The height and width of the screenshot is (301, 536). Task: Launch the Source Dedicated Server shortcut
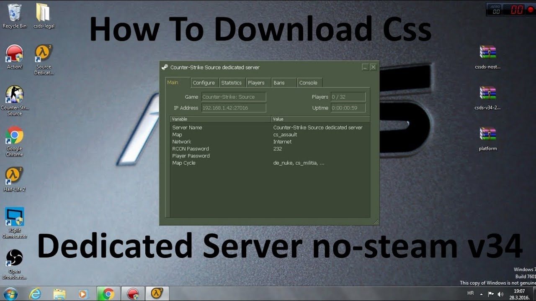[44, 60]
